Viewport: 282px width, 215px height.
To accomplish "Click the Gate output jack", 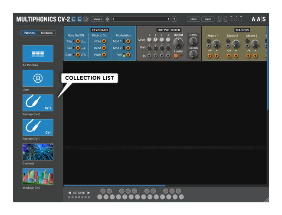I will pyautogui.click(x=78, y=55).
